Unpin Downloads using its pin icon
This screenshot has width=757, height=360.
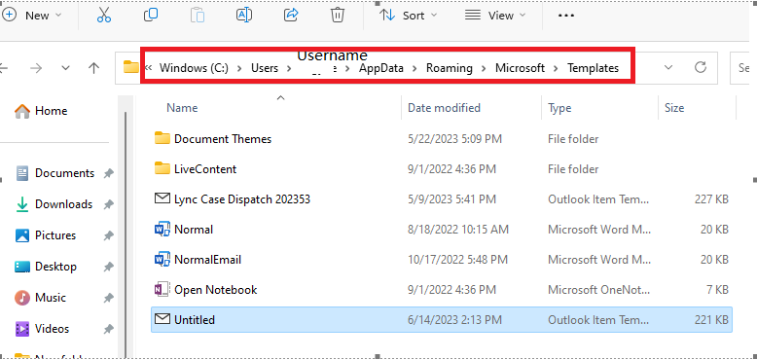[x=109, y=204]
